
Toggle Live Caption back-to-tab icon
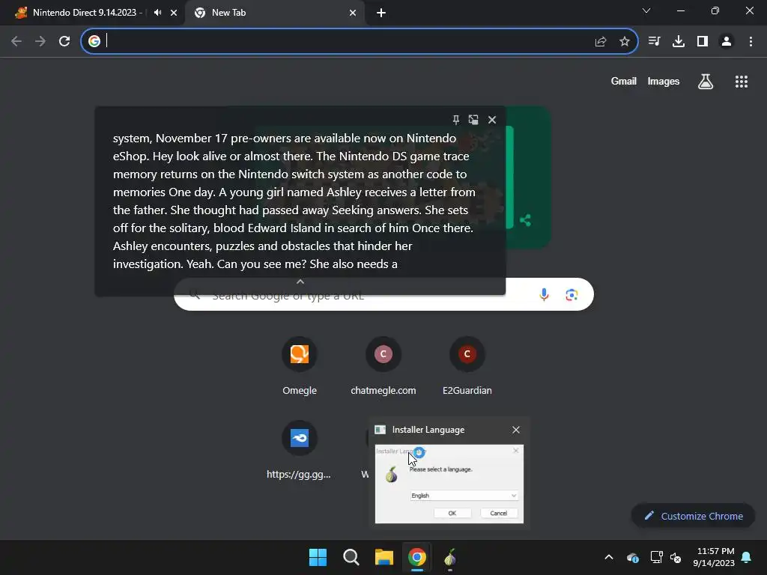[473, 120]
